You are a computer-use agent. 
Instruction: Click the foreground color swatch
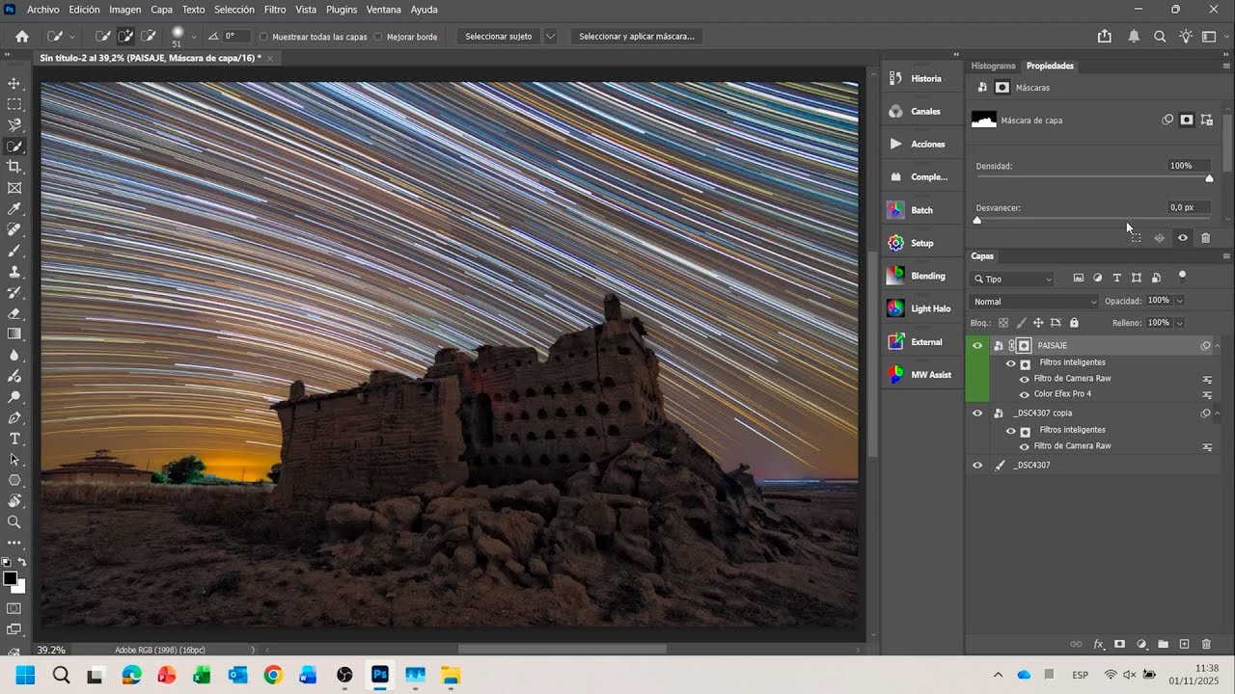[10, 578]
